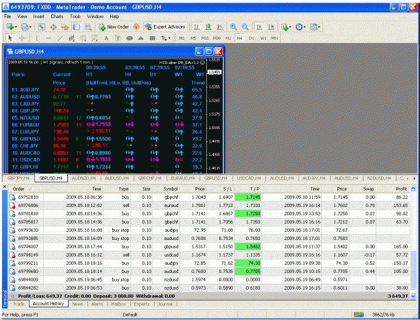The height and width of the screenshot is (320, 420).
Task: Switch chart period to M5
Action: [x=194, y=38]
